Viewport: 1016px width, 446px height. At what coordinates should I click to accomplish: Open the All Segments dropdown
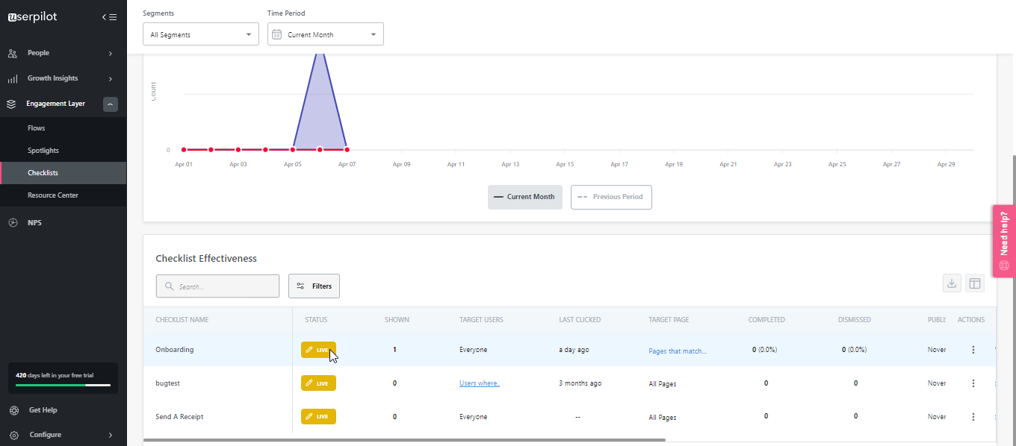coord(201,34)
